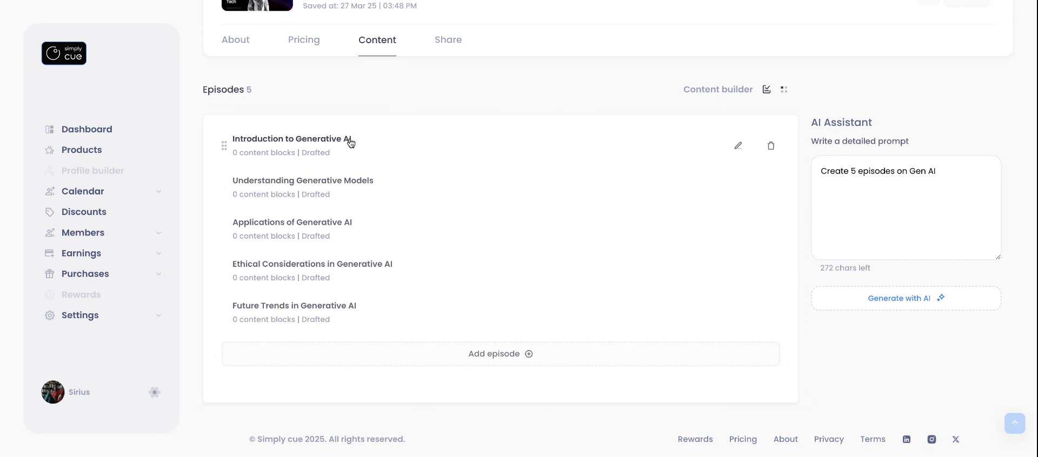Expand the Settings sidebar menu

(158, 315)
